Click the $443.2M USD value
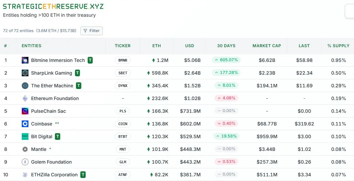This screenshot has height=181, width=354. coord(190,162)
